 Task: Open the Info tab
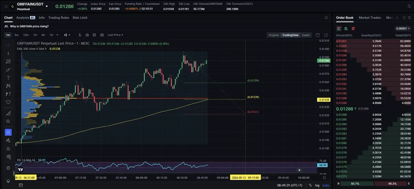tap(42, 18)
